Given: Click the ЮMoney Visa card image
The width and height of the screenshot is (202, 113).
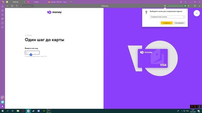Looking at the screenshot, I should [x=153, y=58].
